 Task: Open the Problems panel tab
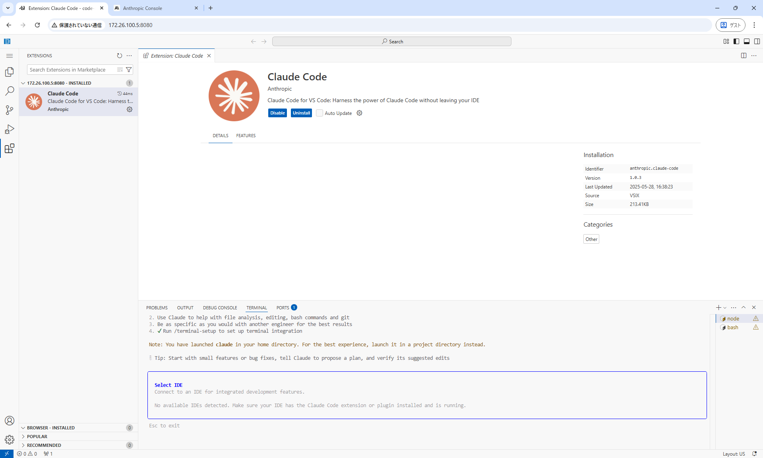(157, 308)
